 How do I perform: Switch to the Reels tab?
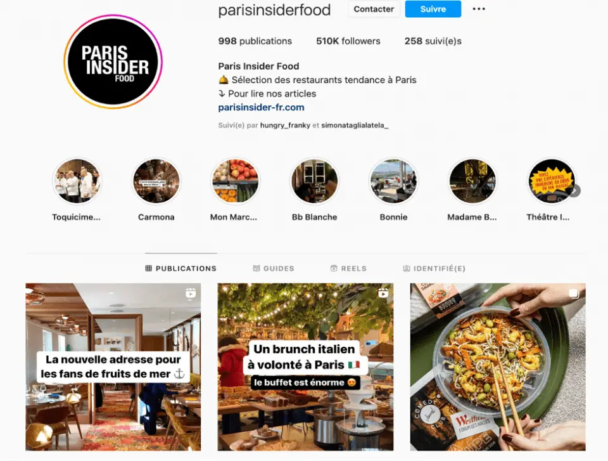(x=348, y=268)
